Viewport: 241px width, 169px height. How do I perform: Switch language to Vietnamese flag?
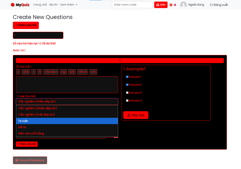coord(171,5)
